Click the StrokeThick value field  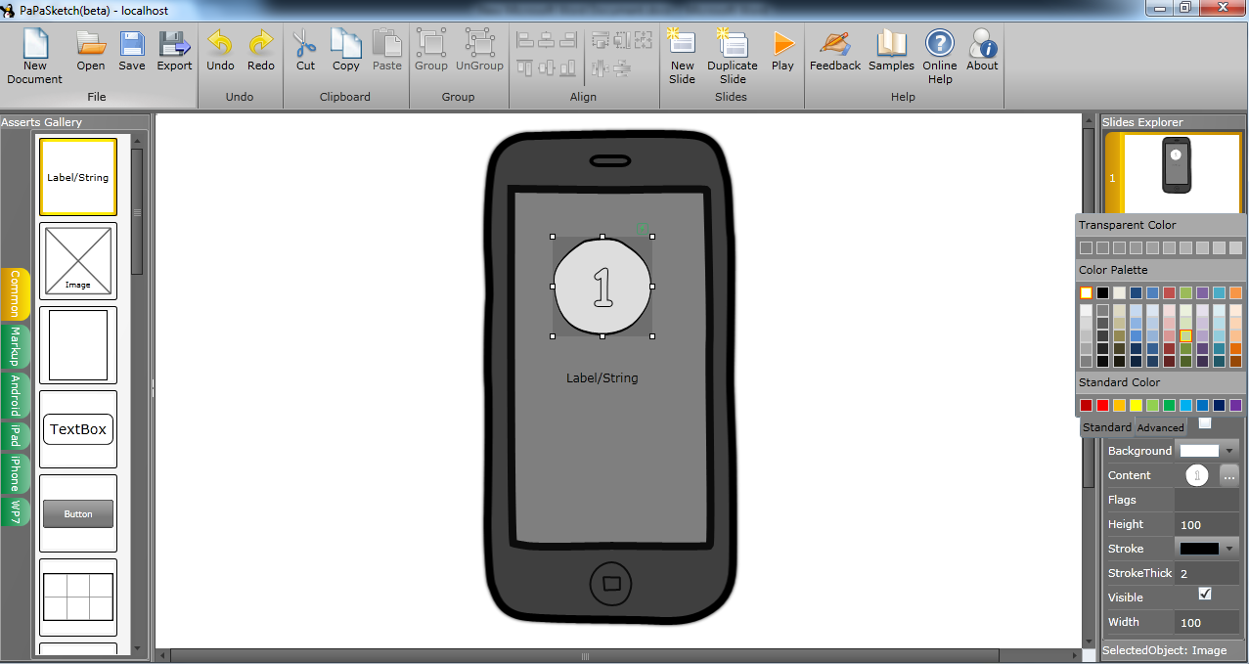pos(1207,573)
